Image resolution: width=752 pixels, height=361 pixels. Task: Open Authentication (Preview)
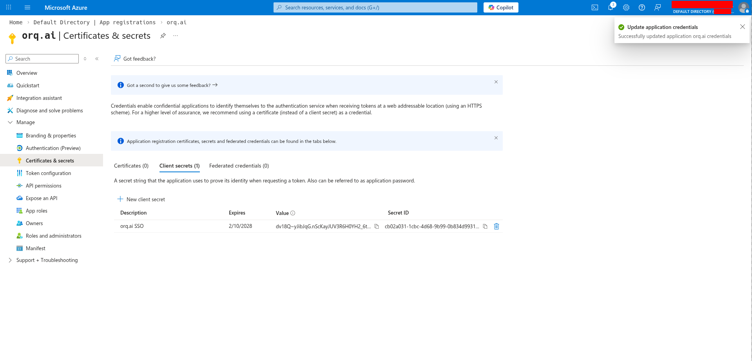[x=53, y=148]
